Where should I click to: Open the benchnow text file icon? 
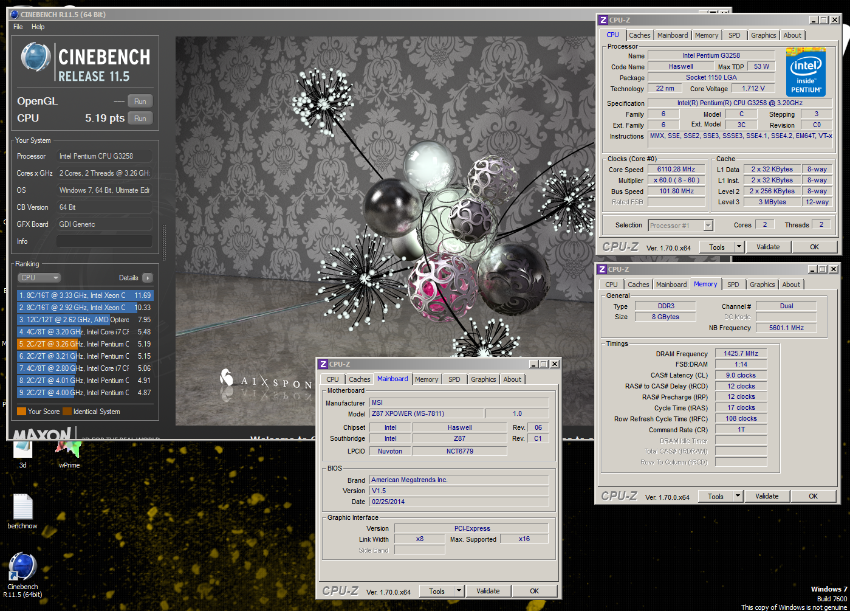[x=22, y=511]
